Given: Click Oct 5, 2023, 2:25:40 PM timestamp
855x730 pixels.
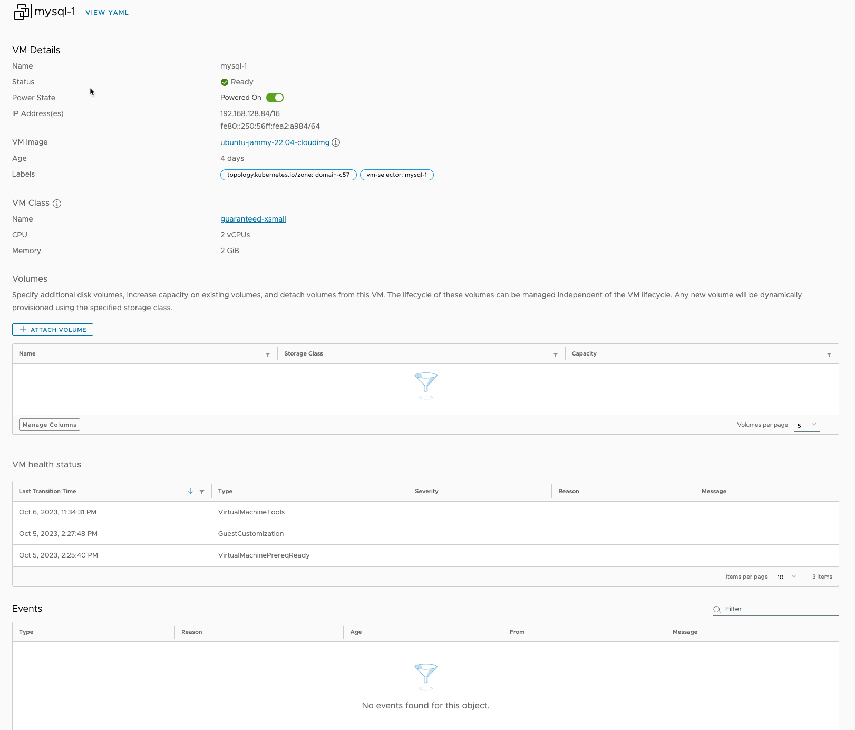Looking at the screenshot, I should 59,555.
